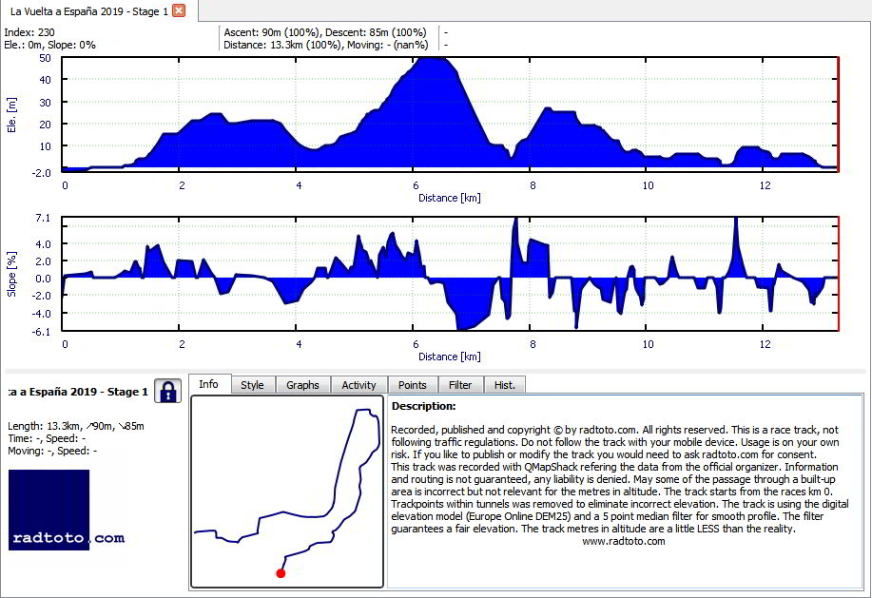Toggle the track lock icon

point(167,392)
